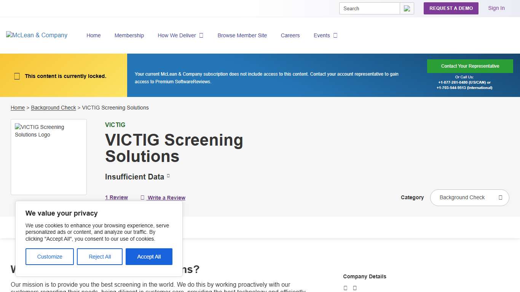Click the VICTIG Screening Solutions logo thumbnail
520x292 pixels.
(x=48, y=157)
